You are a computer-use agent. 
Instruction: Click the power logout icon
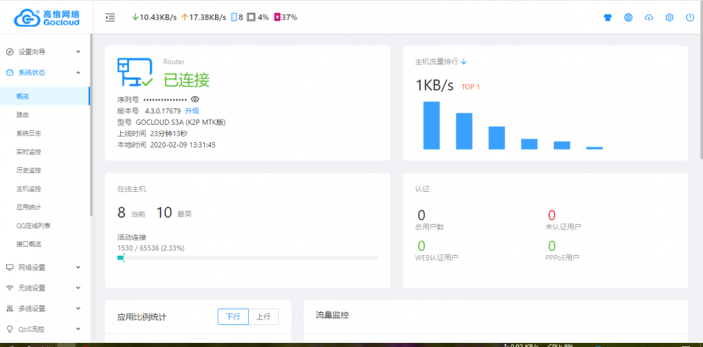point(690,18)
